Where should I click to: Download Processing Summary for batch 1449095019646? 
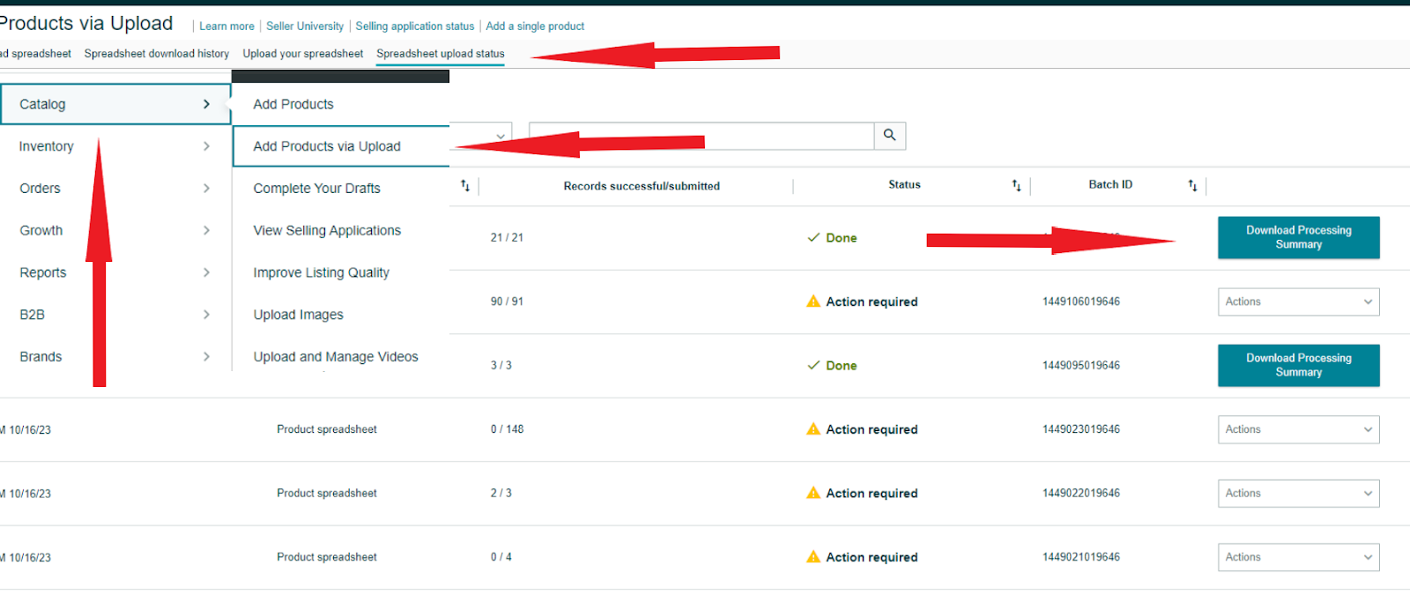pos(1299,365)
